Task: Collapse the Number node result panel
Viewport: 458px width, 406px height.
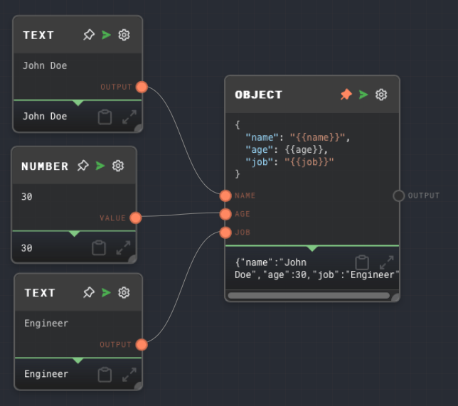Action: coord(75,234)
